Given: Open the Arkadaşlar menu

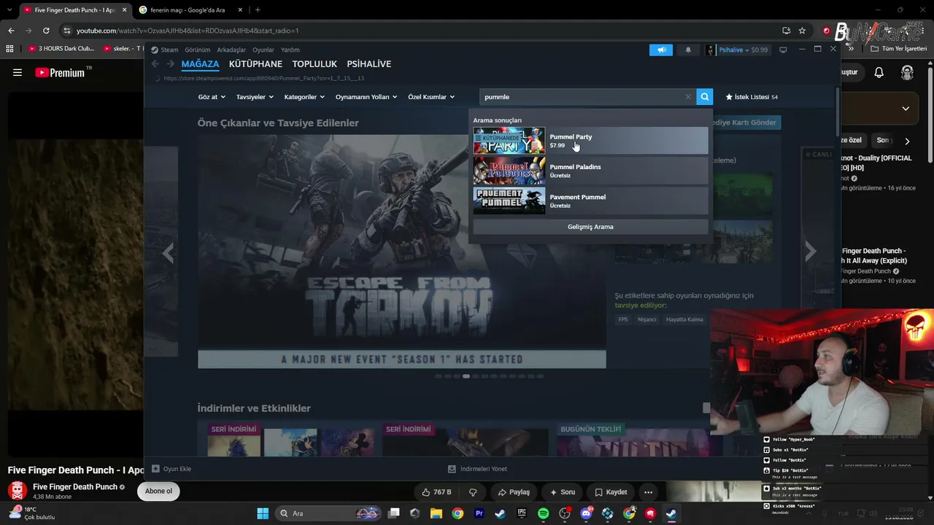Looking at the screenshot, I should click(x=231, y=50).
